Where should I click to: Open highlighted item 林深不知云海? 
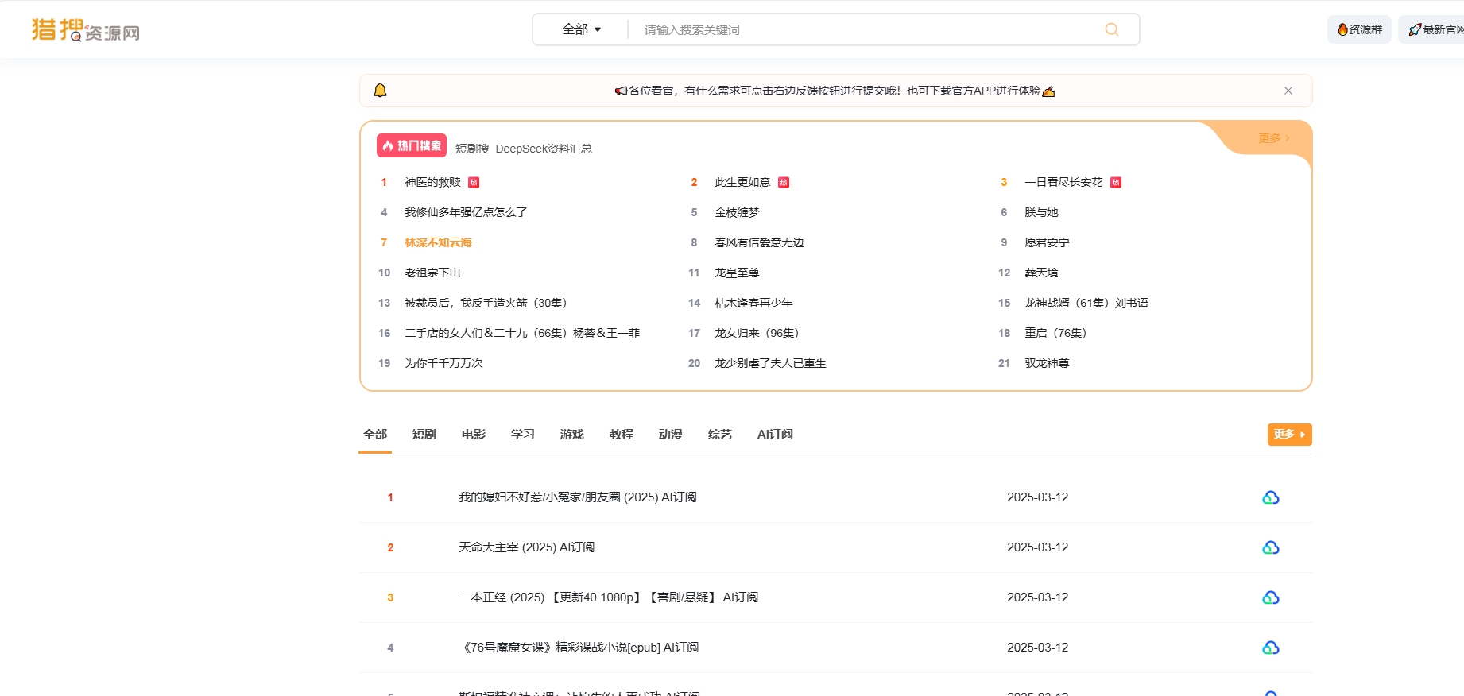click(x=438, y=242)
